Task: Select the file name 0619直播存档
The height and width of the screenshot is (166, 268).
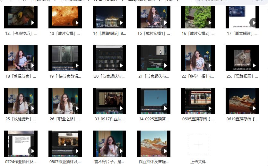Action: (x=242, y=119)
